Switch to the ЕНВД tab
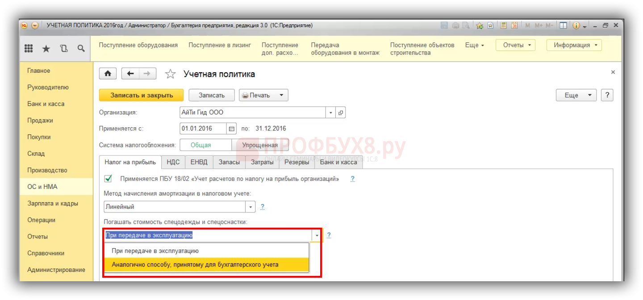 (x=199, y=162)
